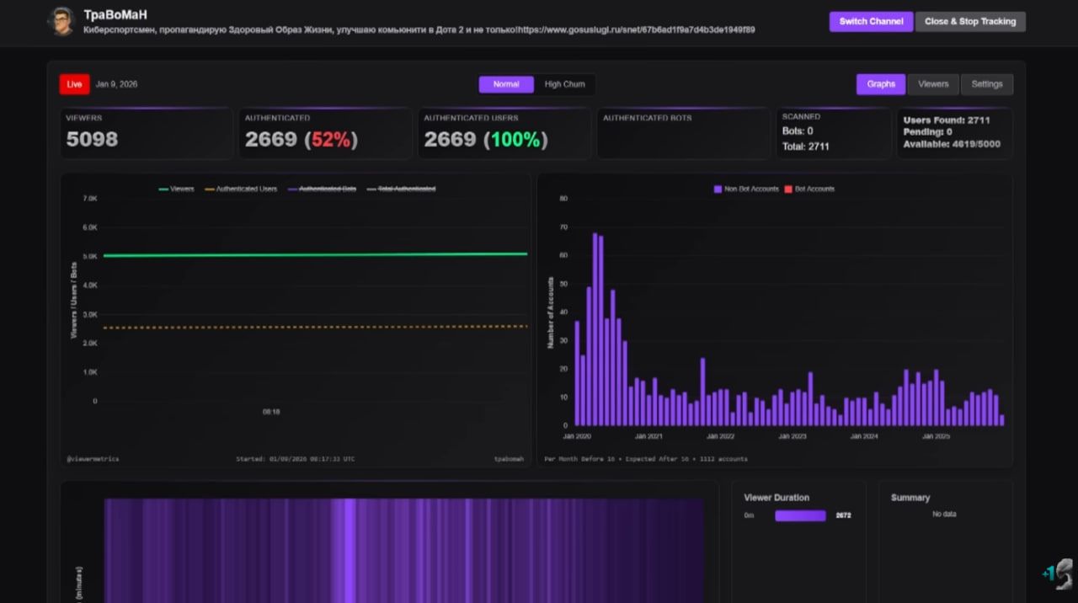
Task: Click the red Live badge
Action: [x=74, y=84]
